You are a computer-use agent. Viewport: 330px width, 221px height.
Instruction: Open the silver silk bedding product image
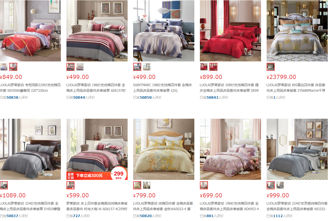[297, 31]
